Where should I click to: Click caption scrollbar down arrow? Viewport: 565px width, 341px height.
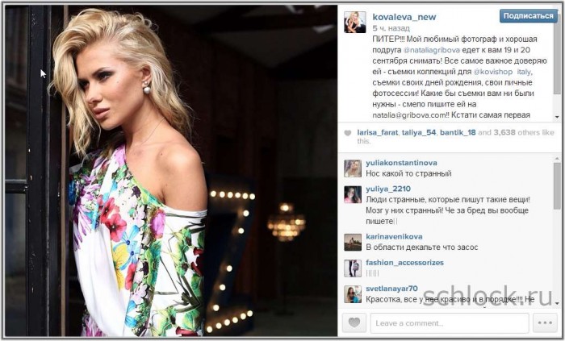click(x=557, y=117)
